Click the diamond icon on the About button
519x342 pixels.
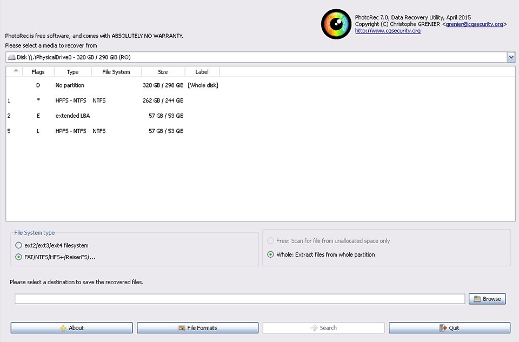(x=63, y=327)
